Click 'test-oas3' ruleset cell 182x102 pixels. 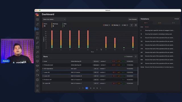(x=74, y=69)
